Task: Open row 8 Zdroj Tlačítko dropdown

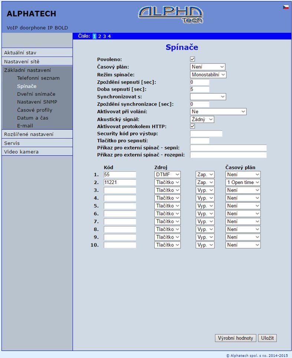Action: point(167,229)
